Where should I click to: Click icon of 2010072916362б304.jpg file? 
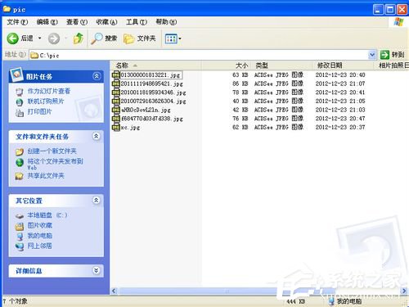(116, 101)
